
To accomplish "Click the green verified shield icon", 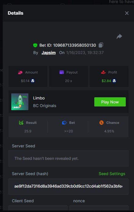I will pyautogui.click(x=35, y=45).
